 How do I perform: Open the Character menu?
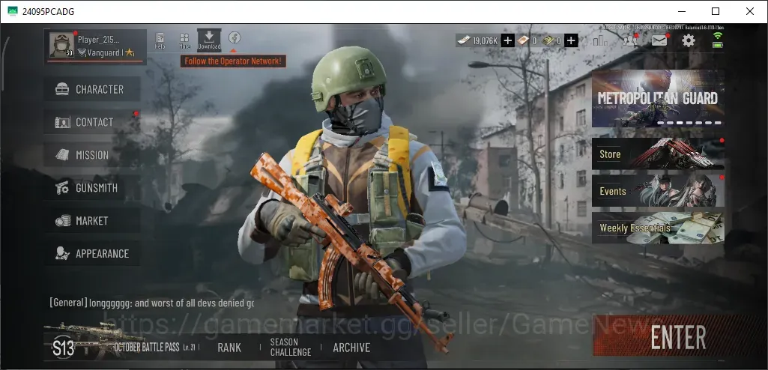click(92, 89)
